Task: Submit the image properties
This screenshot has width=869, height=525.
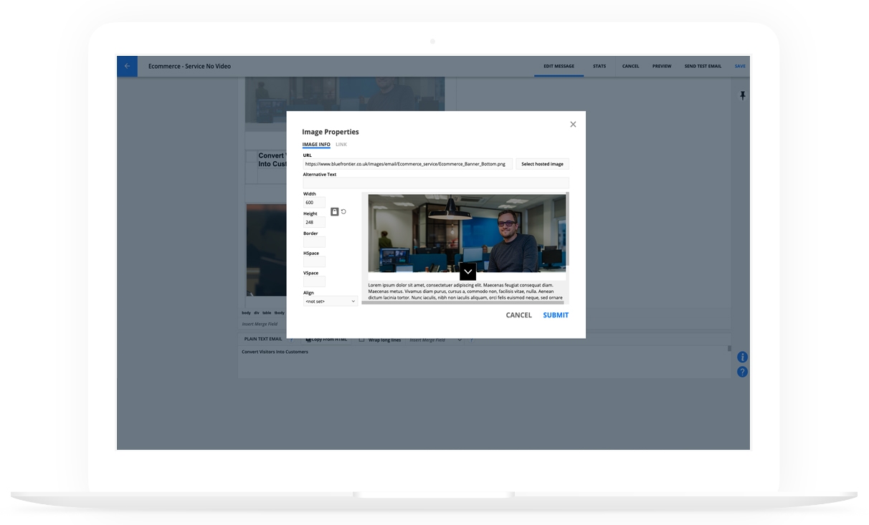Action: pos(556,314)
